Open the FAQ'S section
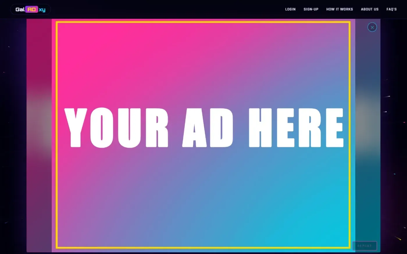This screenshot has height=254, width=407. click(391, 9)
